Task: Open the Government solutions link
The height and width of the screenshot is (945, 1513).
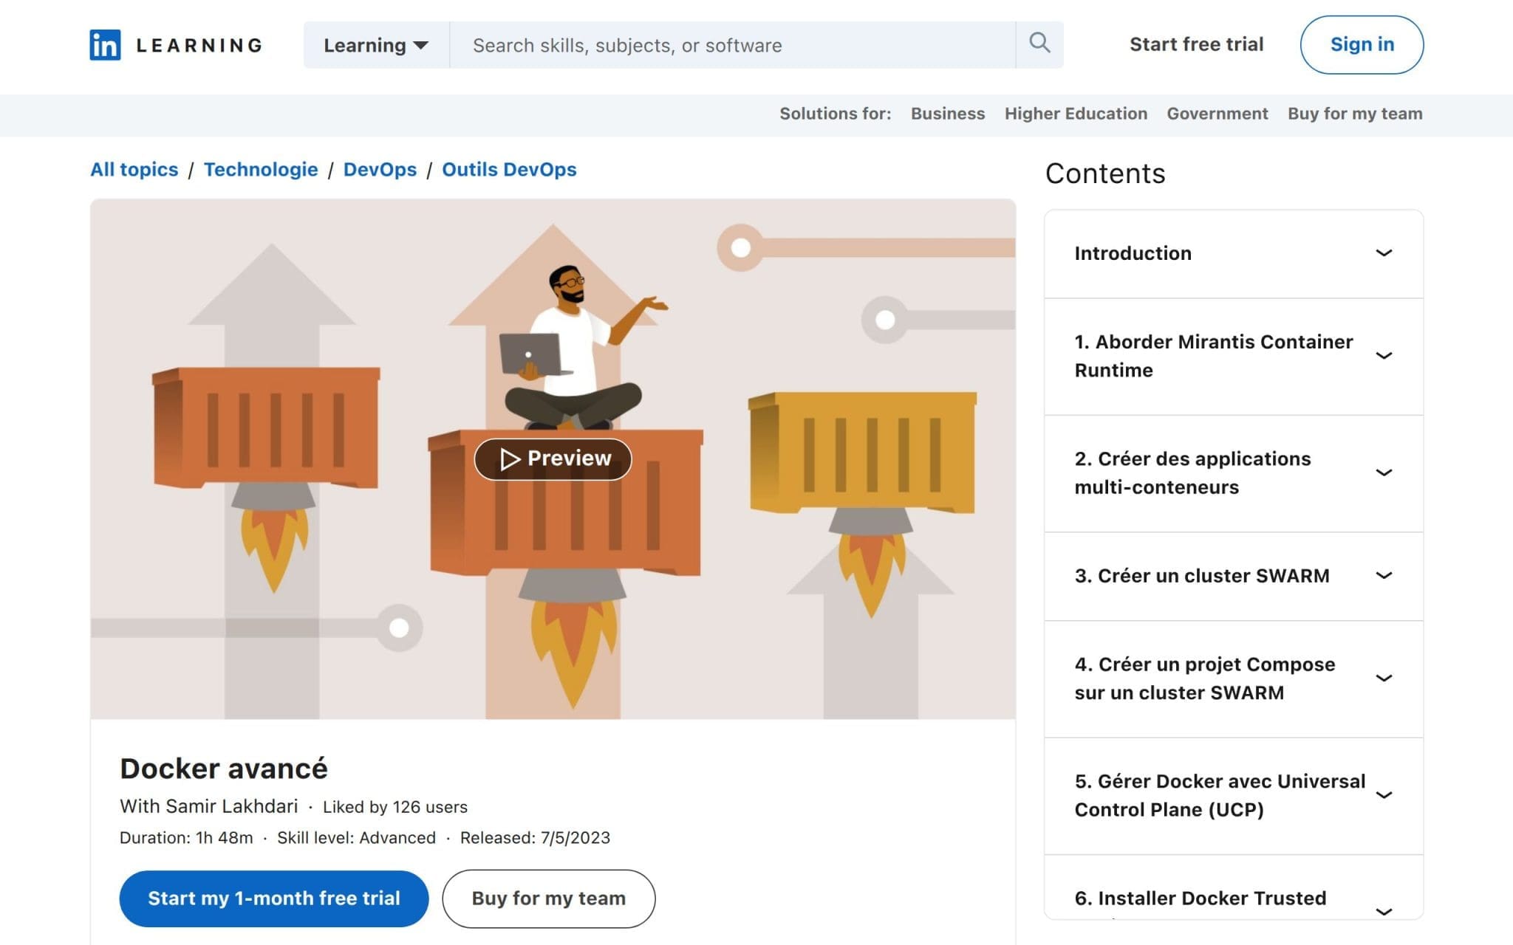Action: tap(1217, 114)
